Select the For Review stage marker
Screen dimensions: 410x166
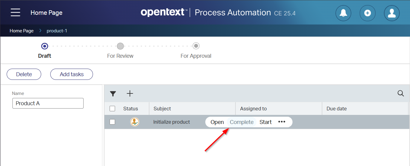[x=120, y=46]
